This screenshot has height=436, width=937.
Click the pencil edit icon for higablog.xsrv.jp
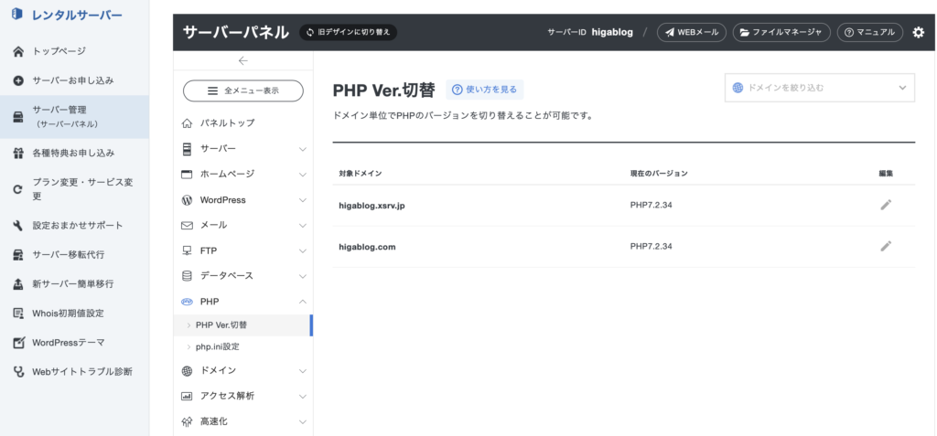pos(885,205)
